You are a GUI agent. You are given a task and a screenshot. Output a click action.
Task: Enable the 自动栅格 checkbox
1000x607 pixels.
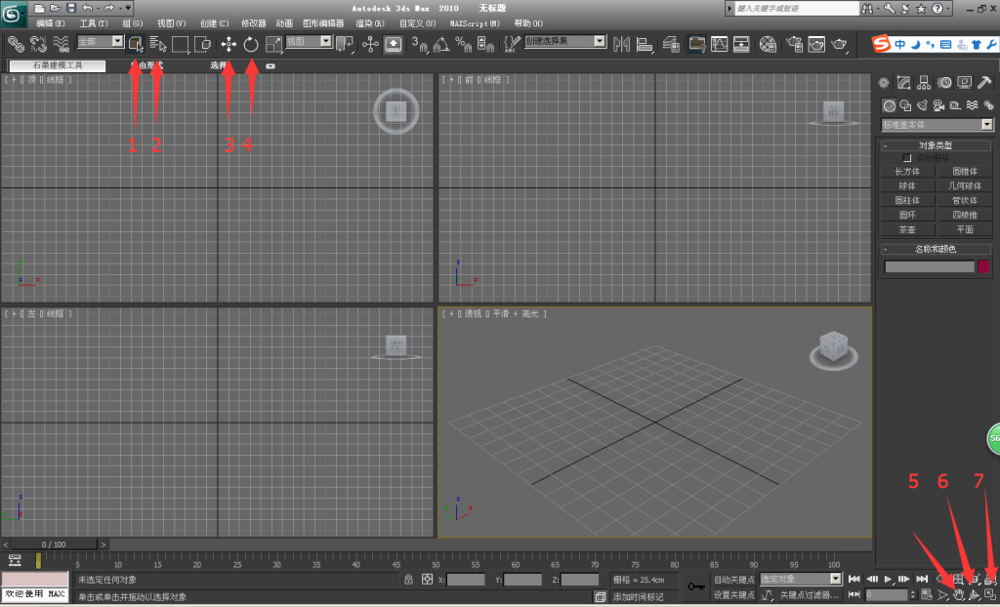tap(907, 157)
